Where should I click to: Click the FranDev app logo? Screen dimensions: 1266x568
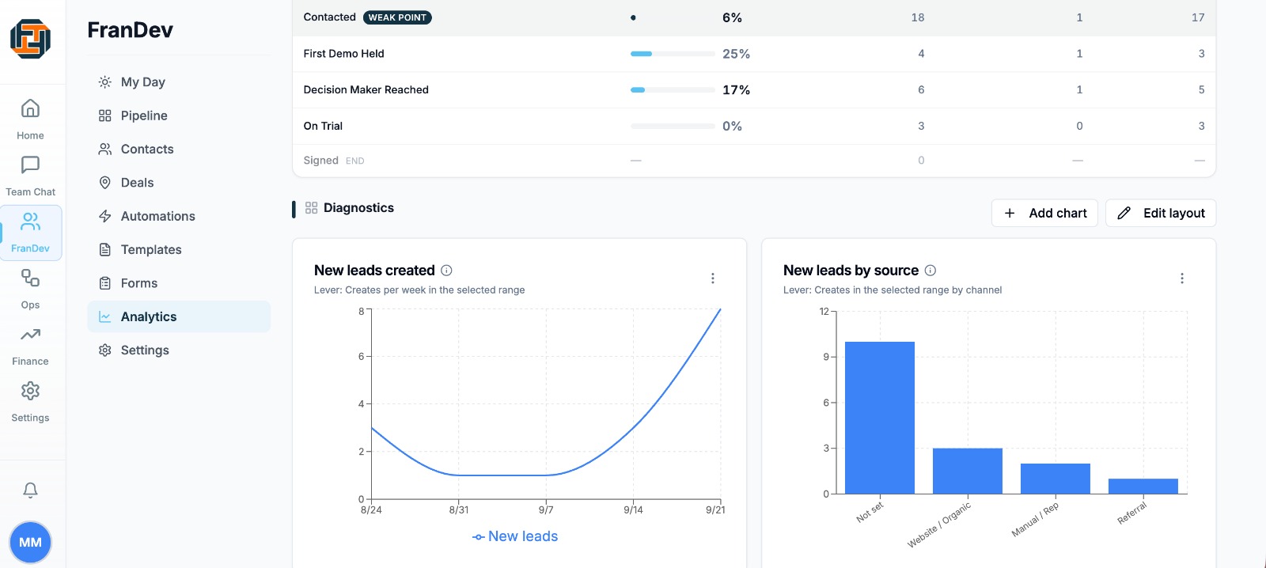[30, 39]
